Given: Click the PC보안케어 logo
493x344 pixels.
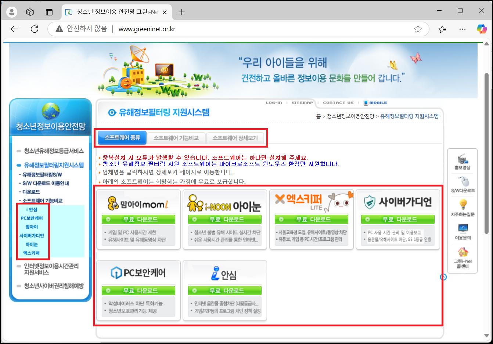Looking at the screenshot, I should (x=138, y=273).
